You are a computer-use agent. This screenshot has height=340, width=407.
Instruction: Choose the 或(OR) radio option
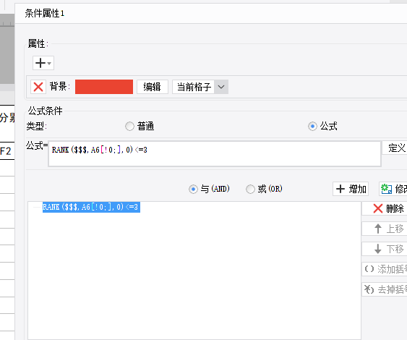point(250,189)
